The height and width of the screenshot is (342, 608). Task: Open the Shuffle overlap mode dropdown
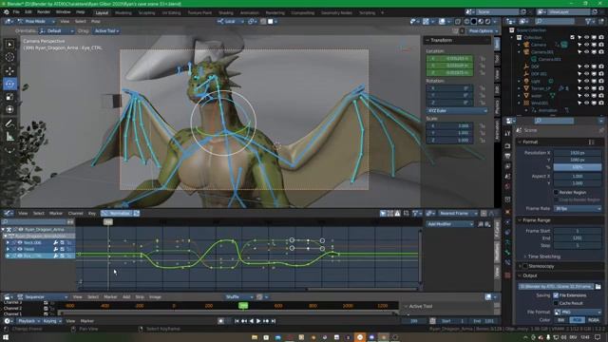238,297
